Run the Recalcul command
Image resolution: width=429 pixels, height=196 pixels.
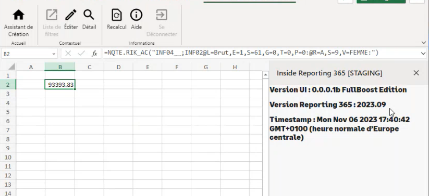click(x=117, y=15)
